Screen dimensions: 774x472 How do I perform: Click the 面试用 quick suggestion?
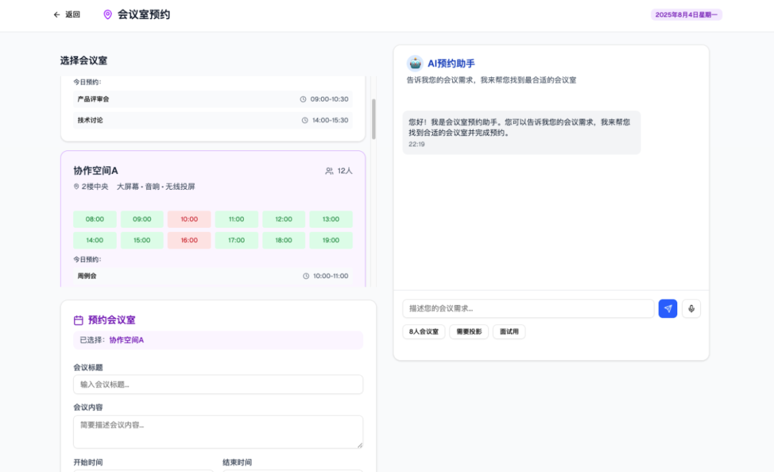(x=509, y=332)
